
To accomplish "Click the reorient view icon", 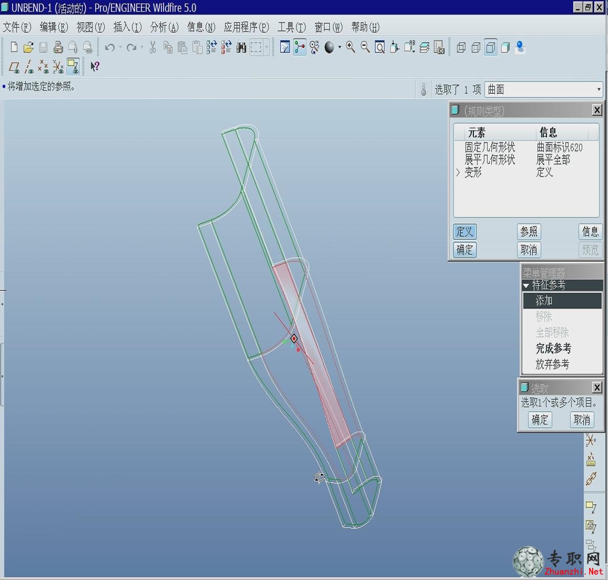I will click(394, 47).
